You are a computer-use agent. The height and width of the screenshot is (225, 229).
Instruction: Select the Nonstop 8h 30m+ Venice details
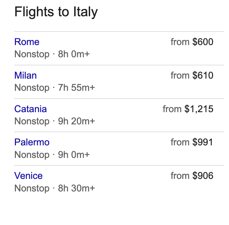tap(55, 188)
